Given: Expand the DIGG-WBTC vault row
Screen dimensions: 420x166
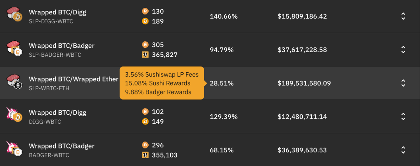Looking at the screenshot, I should pyautogui.click(x=403, y=117).
